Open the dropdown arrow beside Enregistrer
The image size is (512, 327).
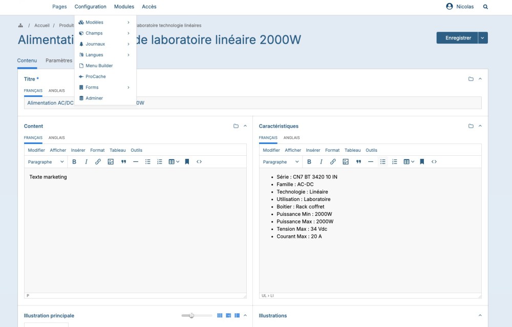tap(483, 38)
